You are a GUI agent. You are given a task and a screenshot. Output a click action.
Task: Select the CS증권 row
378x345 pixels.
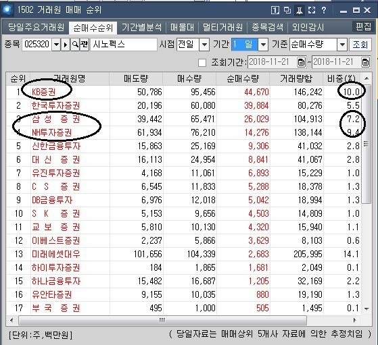click(x=184, y=186)
